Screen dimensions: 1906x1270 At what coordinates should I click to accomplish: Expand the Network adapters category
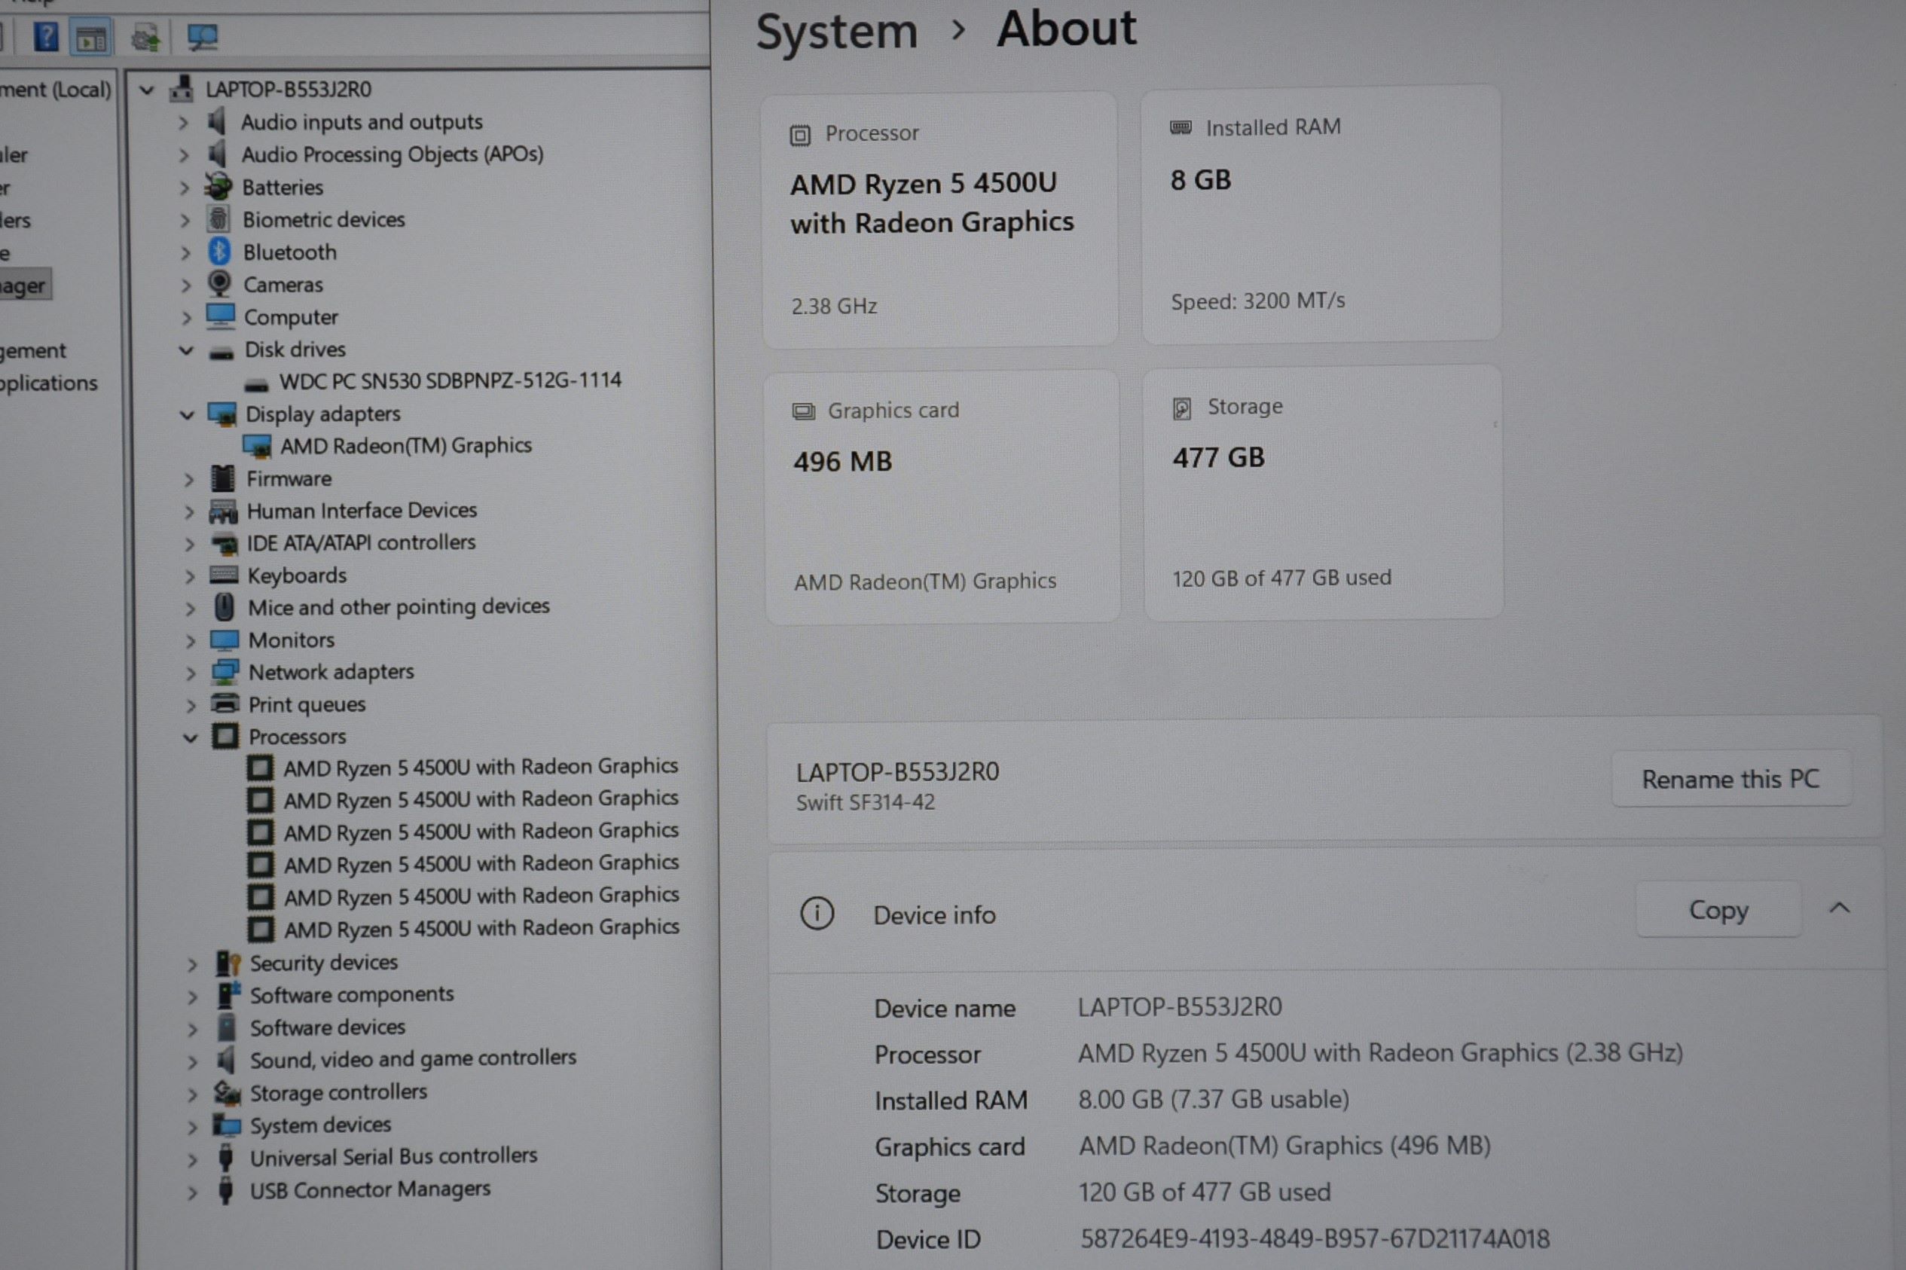[191, 673]
